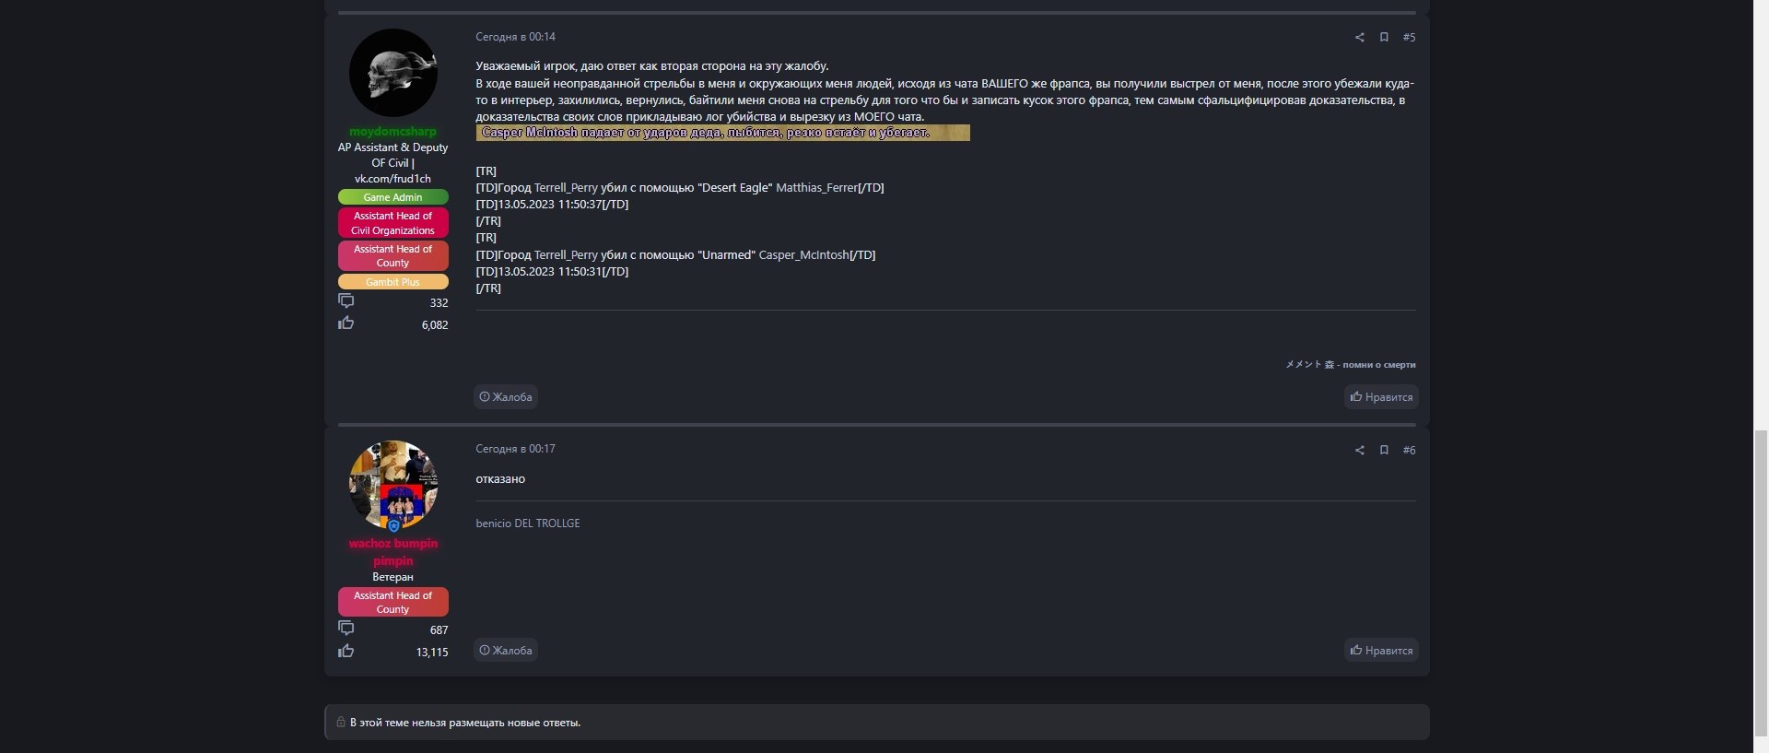Screen dimensions: 1769x753
Task: Click the 00:14 post timestamp
Action: tap(515, 37)
